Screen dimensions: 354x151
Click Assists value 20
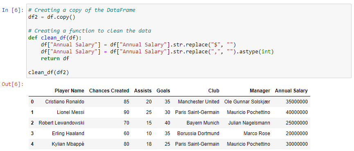point(149,102)
